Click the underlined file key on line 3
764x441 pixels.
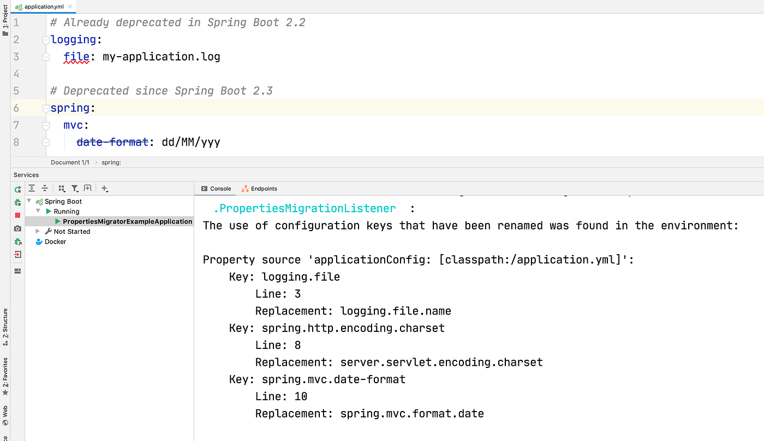click(76, 57)
